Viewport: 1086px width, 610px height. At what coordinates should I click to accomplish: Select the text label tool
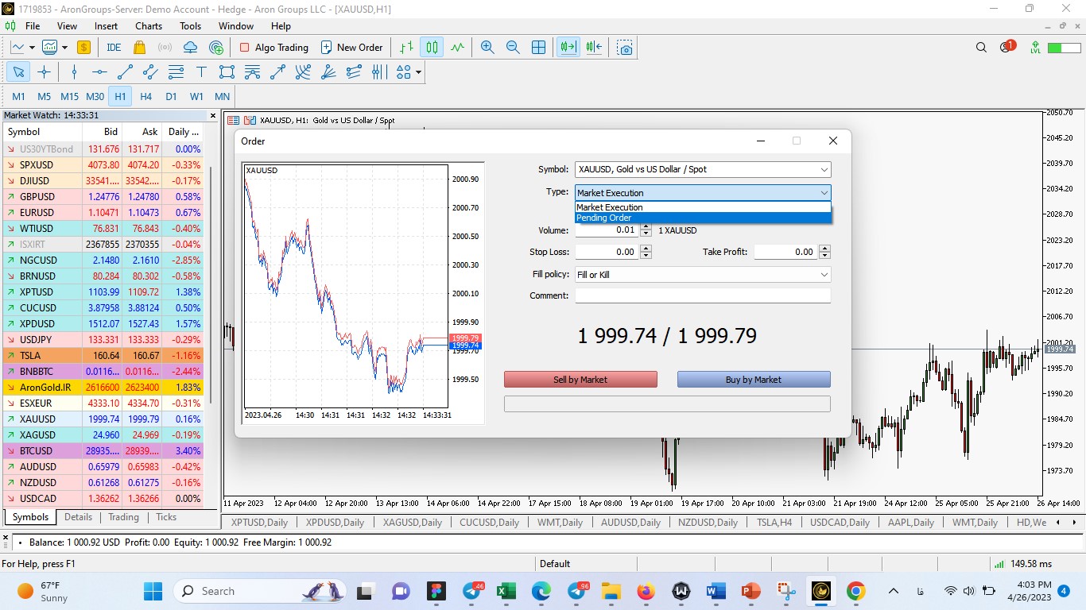pos(201,72)
